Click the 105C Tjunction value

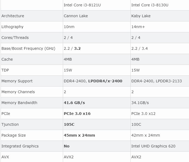(69, 124)
